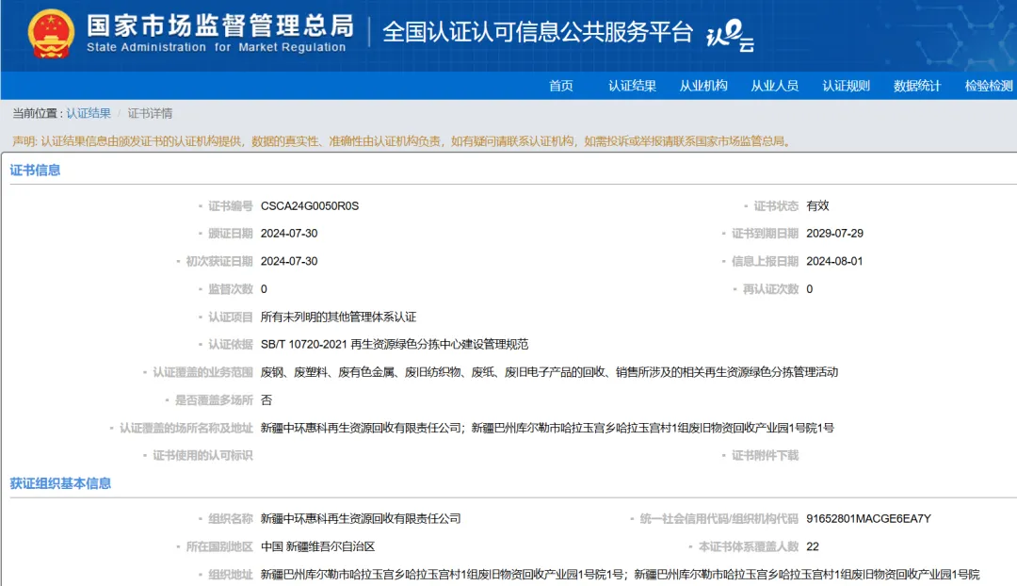Click credit code 91652801MACGE6EA7Y
Image resolution: width=1017 pixels, height=586 pixels.
click(868, 519)
